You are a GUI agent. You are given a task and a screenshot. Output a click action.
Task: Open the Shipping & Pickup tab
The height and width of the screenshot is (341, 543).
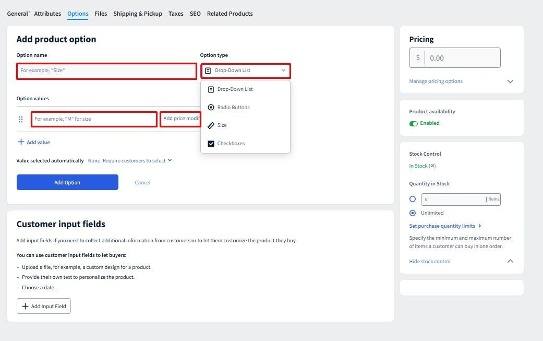[x=138, y=14]
